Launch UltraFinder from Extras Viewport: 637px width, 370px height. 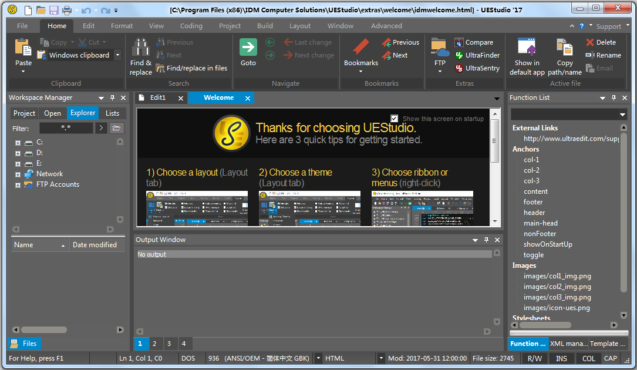(x=477, y=55)
